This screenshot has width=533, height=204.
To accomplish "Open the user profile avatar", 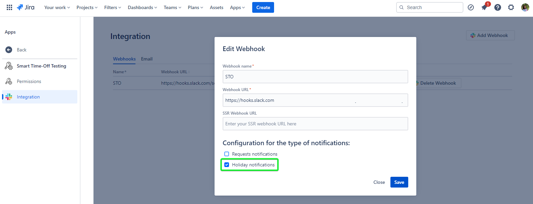I will pos(525,7).
